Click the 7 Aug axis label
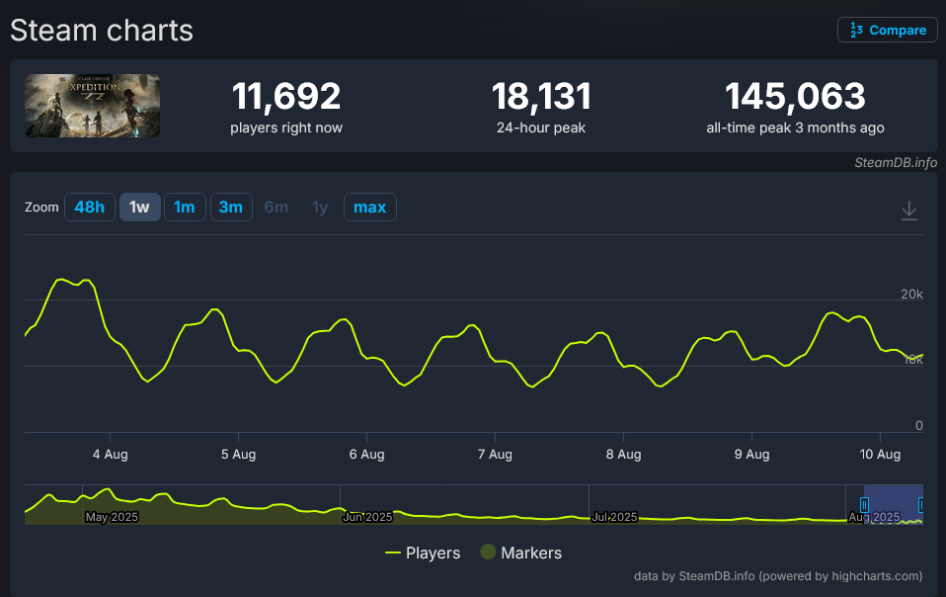 495,454
